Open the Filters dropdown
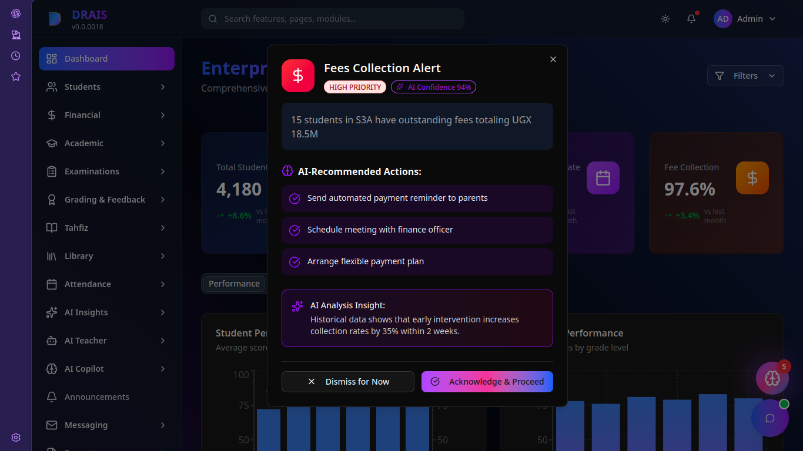Viewport: 803px width, 451px height. coord(745,76)
